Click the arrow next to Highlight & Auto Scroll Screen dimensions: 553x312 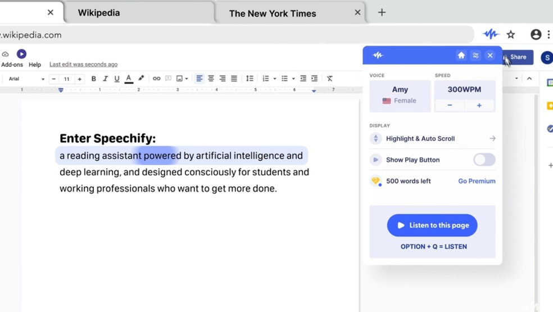(492, 138)
